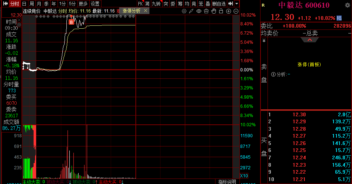This screenshot has height=184, width=352.
Task: Toggle the eye visibility icon
Action: point(199,11)
